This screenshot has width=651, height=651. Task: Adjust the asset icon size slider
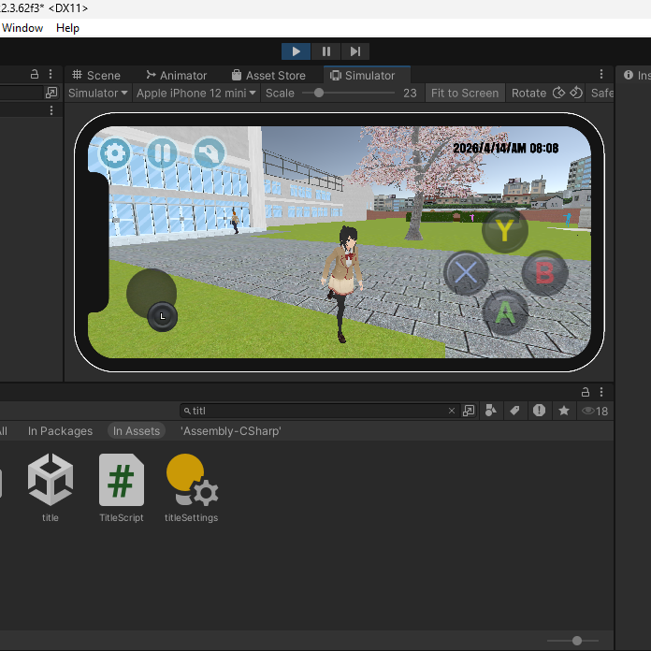coord(577,641)
